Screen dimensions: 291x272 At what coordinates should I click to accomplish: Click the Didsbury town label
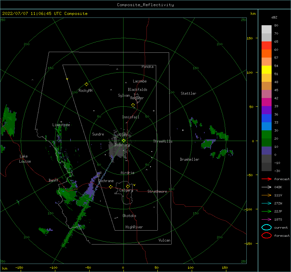pyautogui.click(x=122, y=145)
